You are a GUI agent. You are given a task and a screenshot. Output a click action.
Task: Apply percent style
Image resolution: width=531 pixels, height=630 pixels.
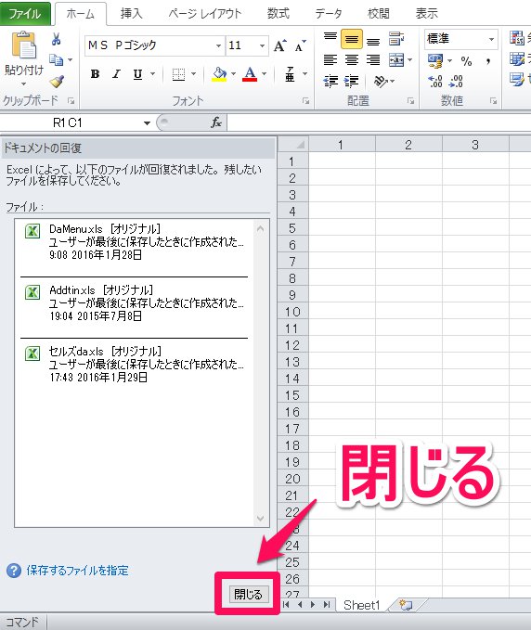[466, 60]
